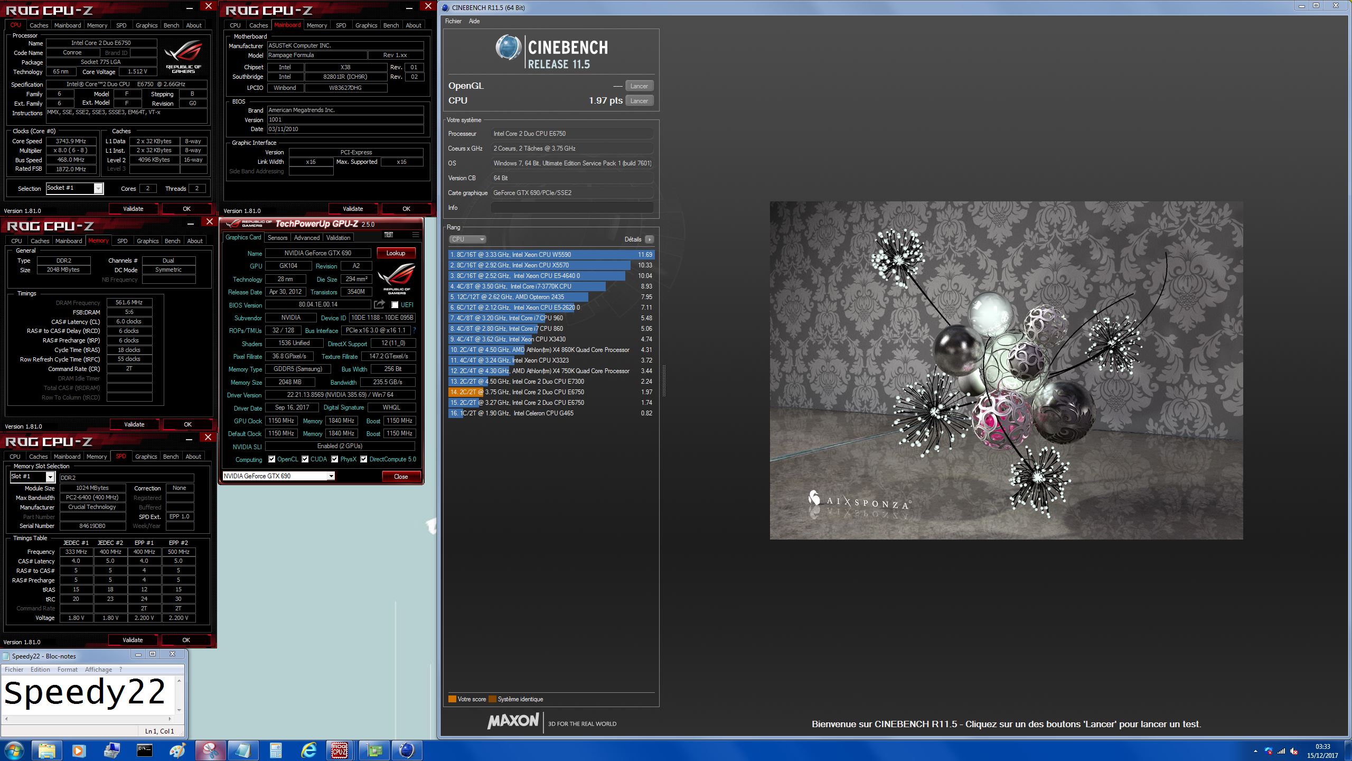Click GPU-Z BIOS share/export icon
1352x761 pixels.
(x=379, y=304)
